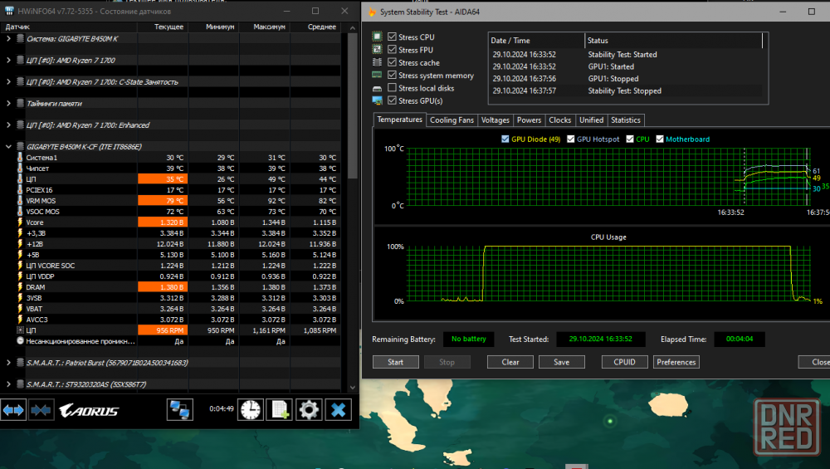Expand ЦП [#0]: AMD Ryzen 7 1700 node
Viewport: 830px width, 469px height.
(8, 61)
